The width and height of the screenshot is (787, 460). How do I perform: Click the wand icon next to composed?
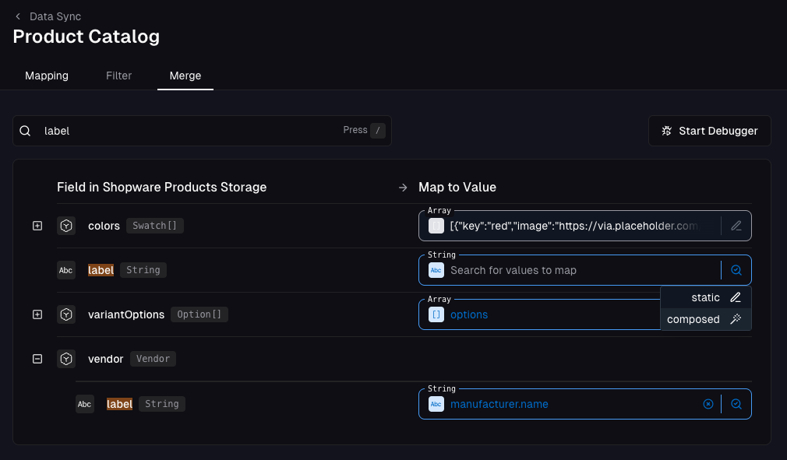coord(736,319)
